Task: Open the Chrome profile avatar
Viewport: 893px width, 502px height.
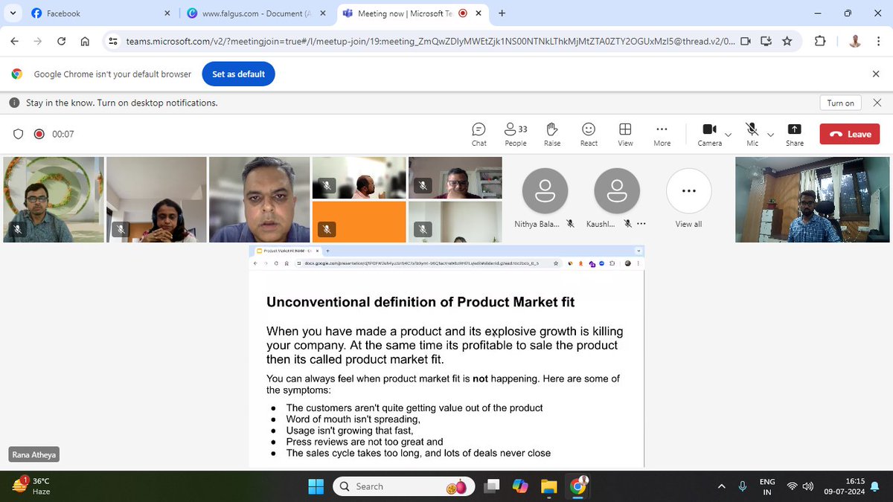Action: [855, 42]
